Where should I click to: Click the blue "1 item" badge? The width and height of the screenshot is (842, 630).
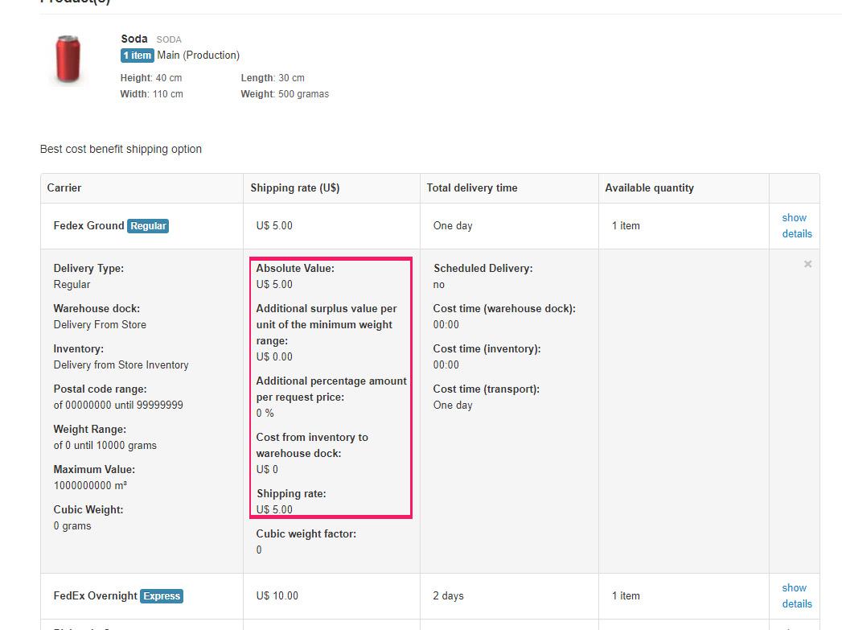[x=137, y=56]
